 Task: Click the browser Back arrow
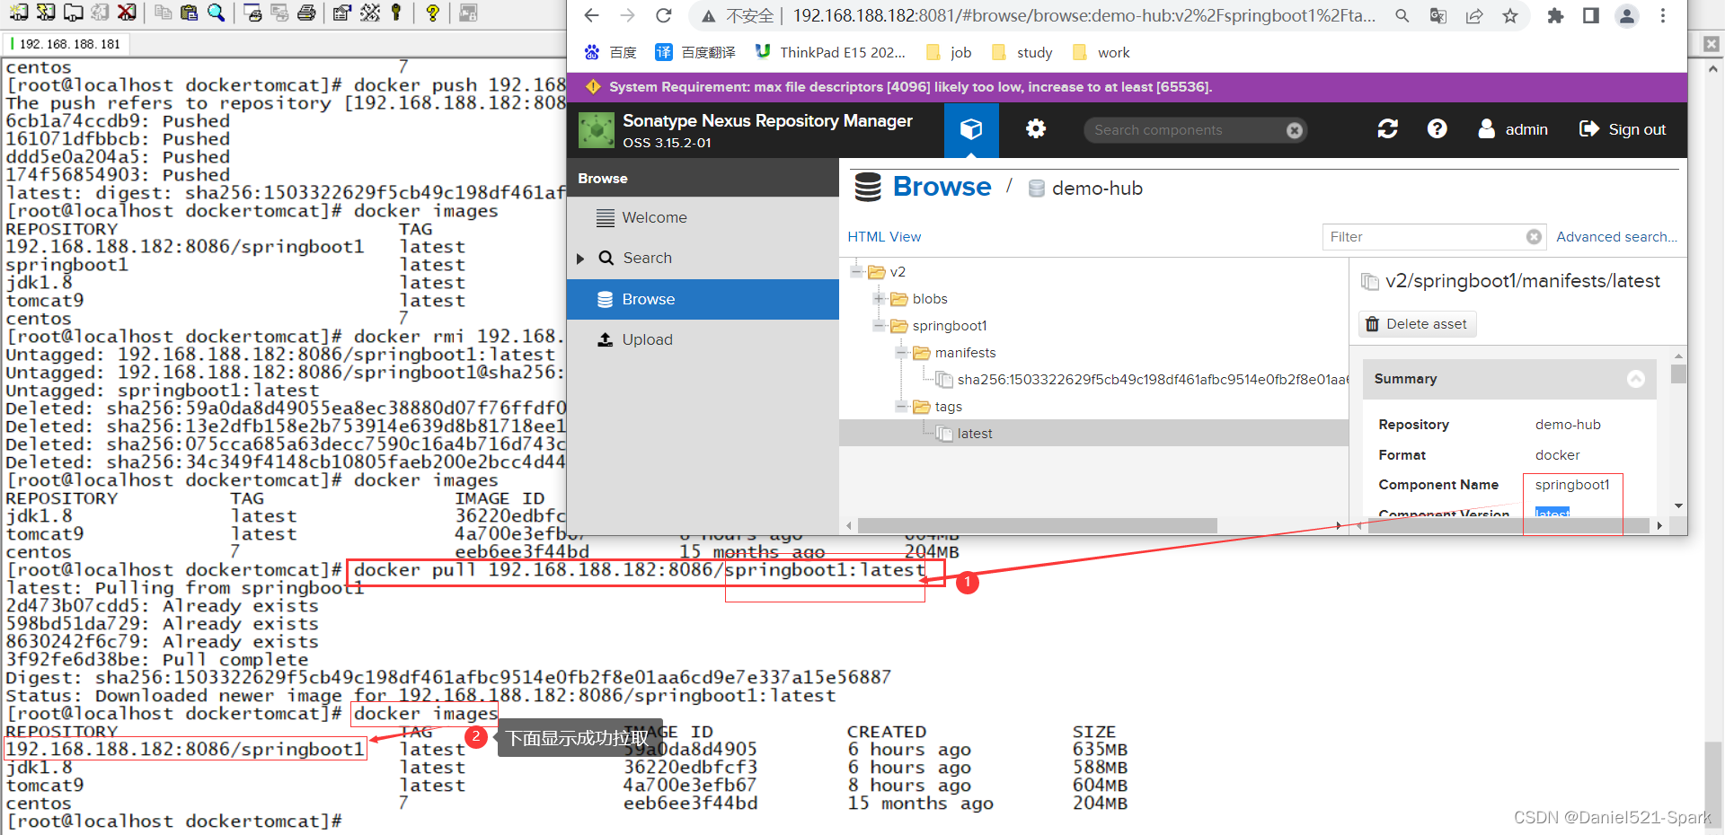(x=591, y=15)
